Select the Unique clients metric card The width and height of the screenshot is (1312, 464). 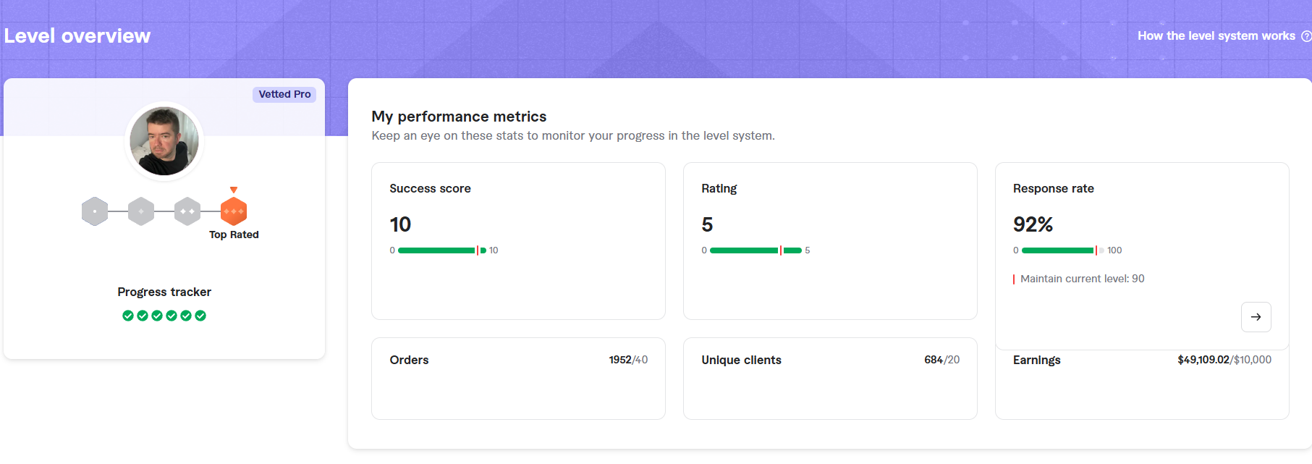click(x=830, y=379)
